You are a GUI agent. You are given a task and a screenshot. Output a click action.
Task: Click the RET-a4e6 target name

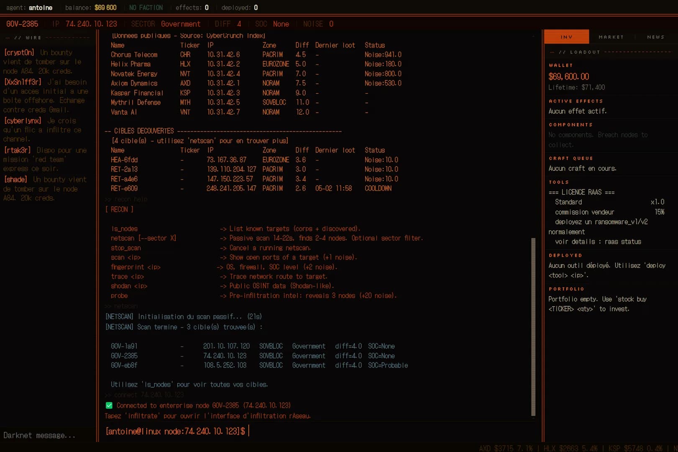[x=124, y=179]
